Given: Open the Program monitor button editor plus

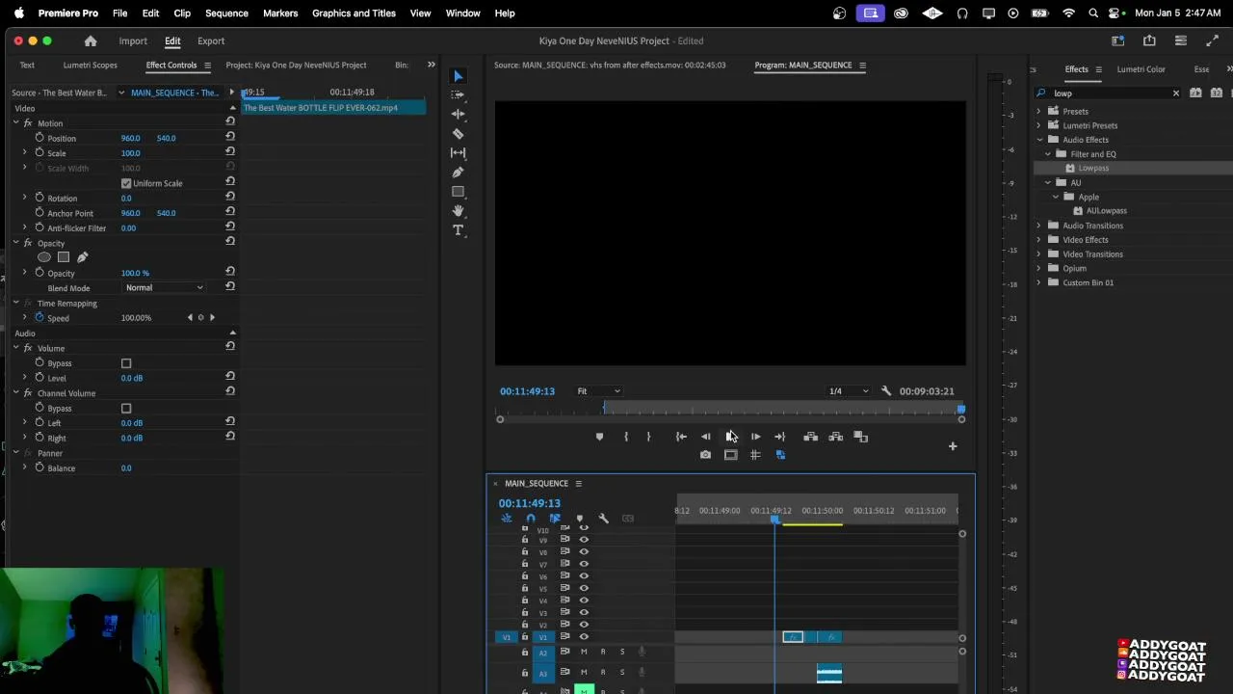Looking at the screenshot, I should [953, 446].
